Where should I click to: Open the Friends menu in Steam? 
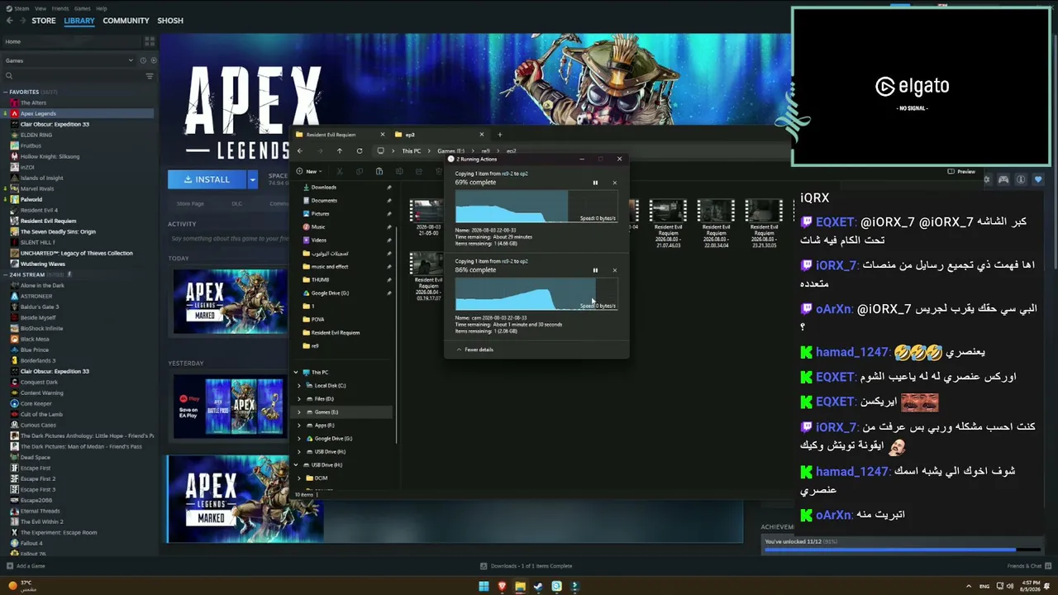(x=61, y=8)
